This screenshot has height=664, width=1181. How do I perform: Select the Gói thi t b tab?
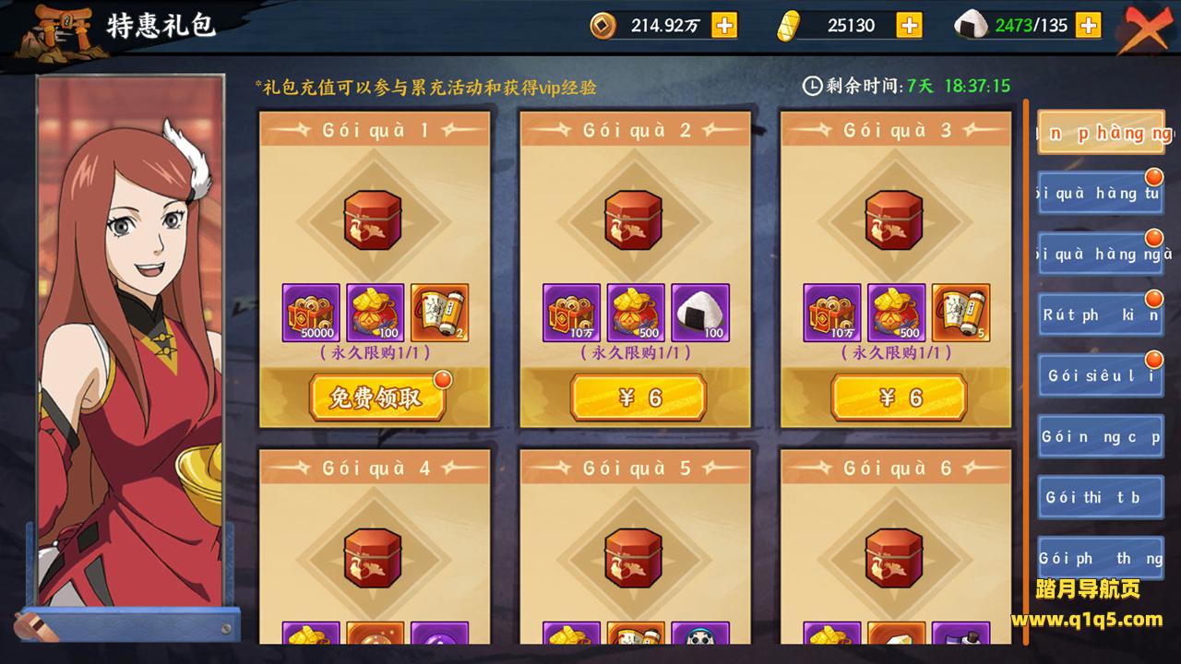pyautogui.click(x=1101, y=498)
